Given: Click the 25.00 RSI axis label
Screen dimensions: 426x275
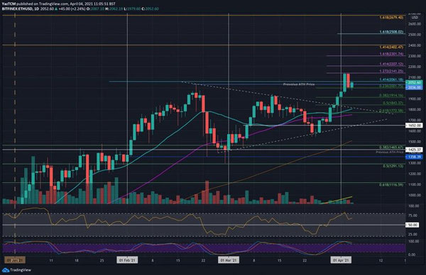Looking at the screenshot, I should tap(413, 235).
